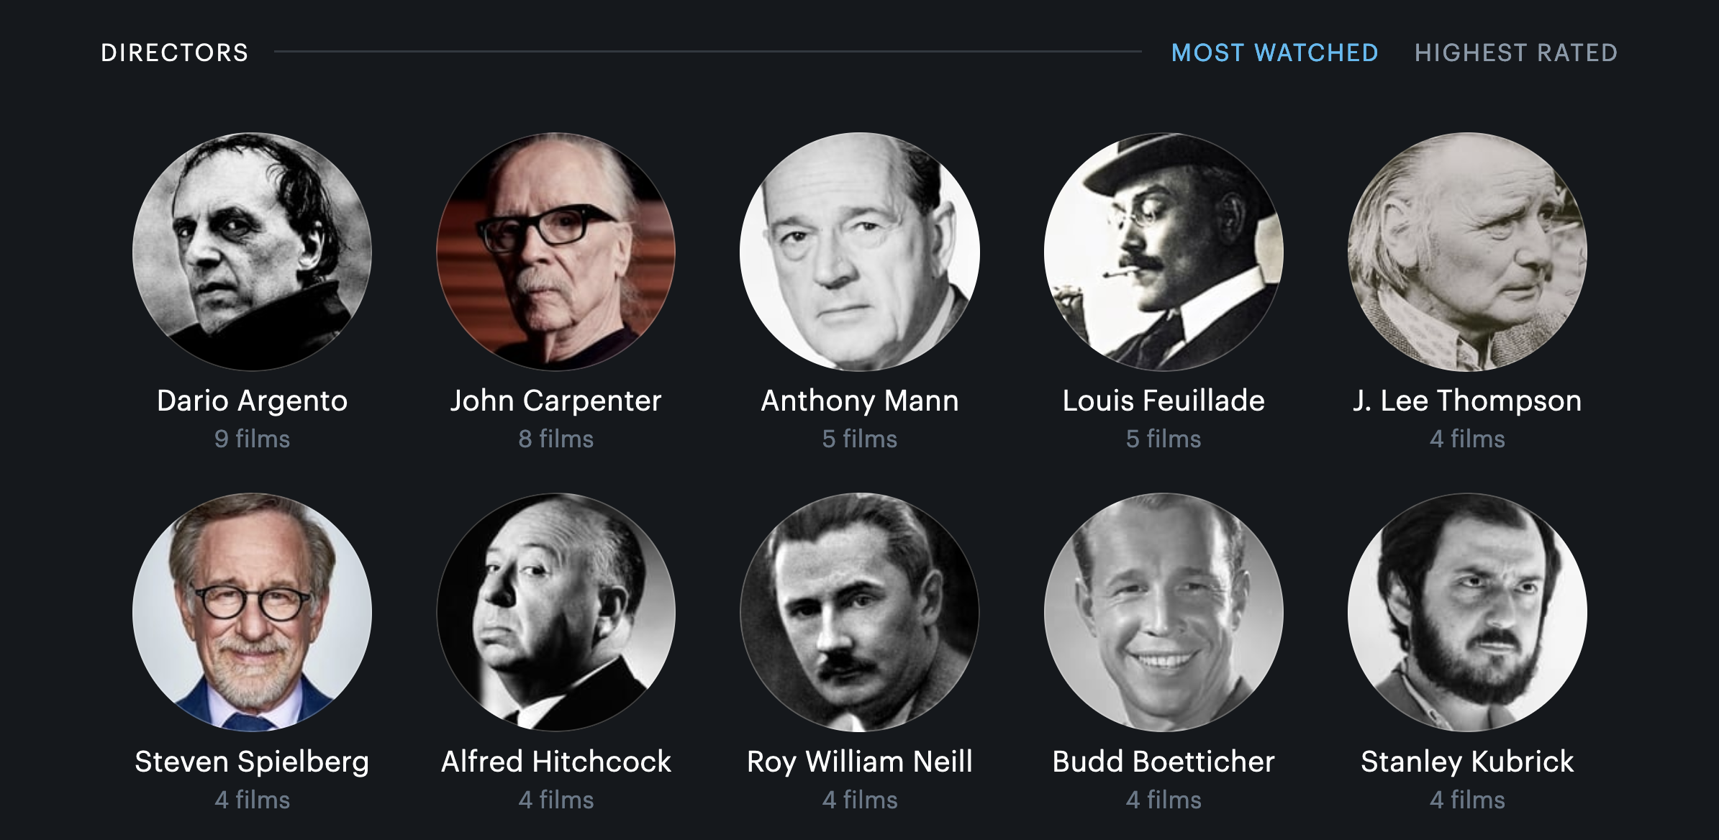Click John Carpenter's portrait photo
This screenshot has width=1719, height=840.
pos(555,252)
